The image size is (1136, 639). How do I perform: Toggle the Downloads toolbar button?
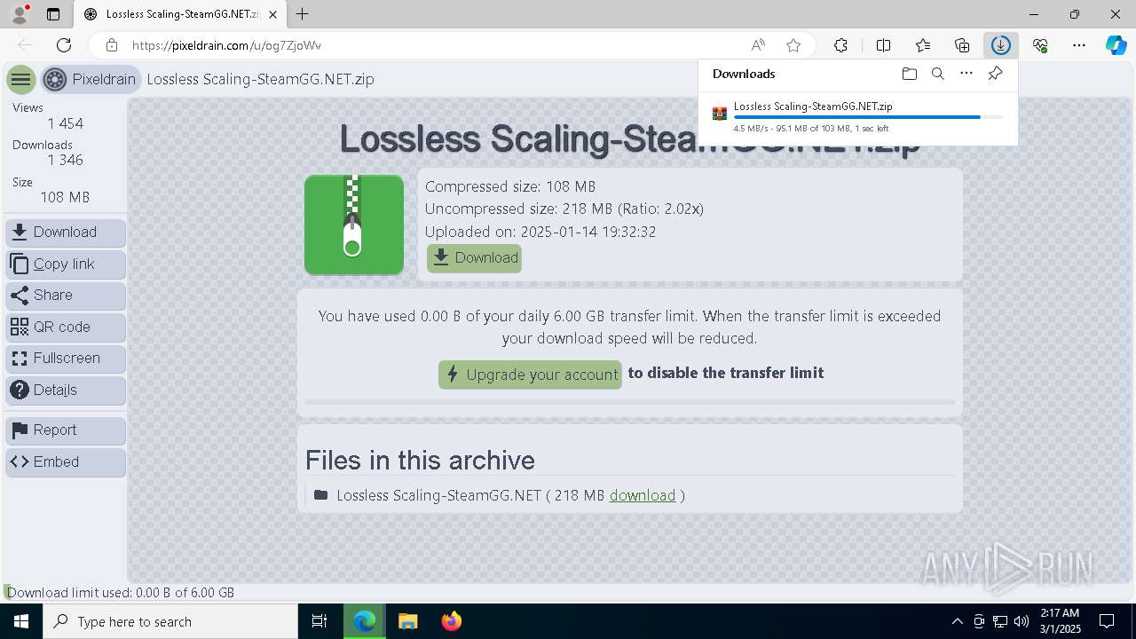(x=1000, y=45)
